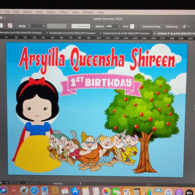The image size is (195, 195).
Task: Open the Select menu
Action: click(51, 12)
